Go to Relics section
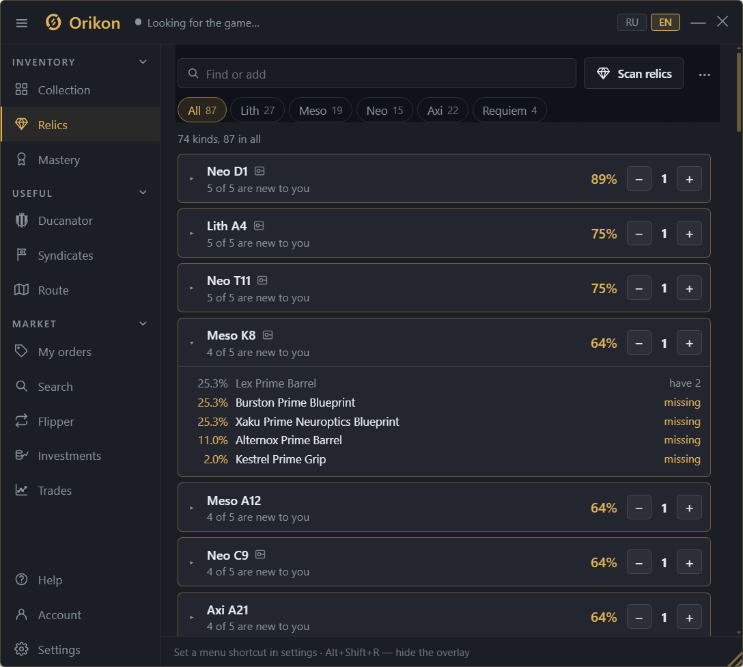 pos(80,124)
